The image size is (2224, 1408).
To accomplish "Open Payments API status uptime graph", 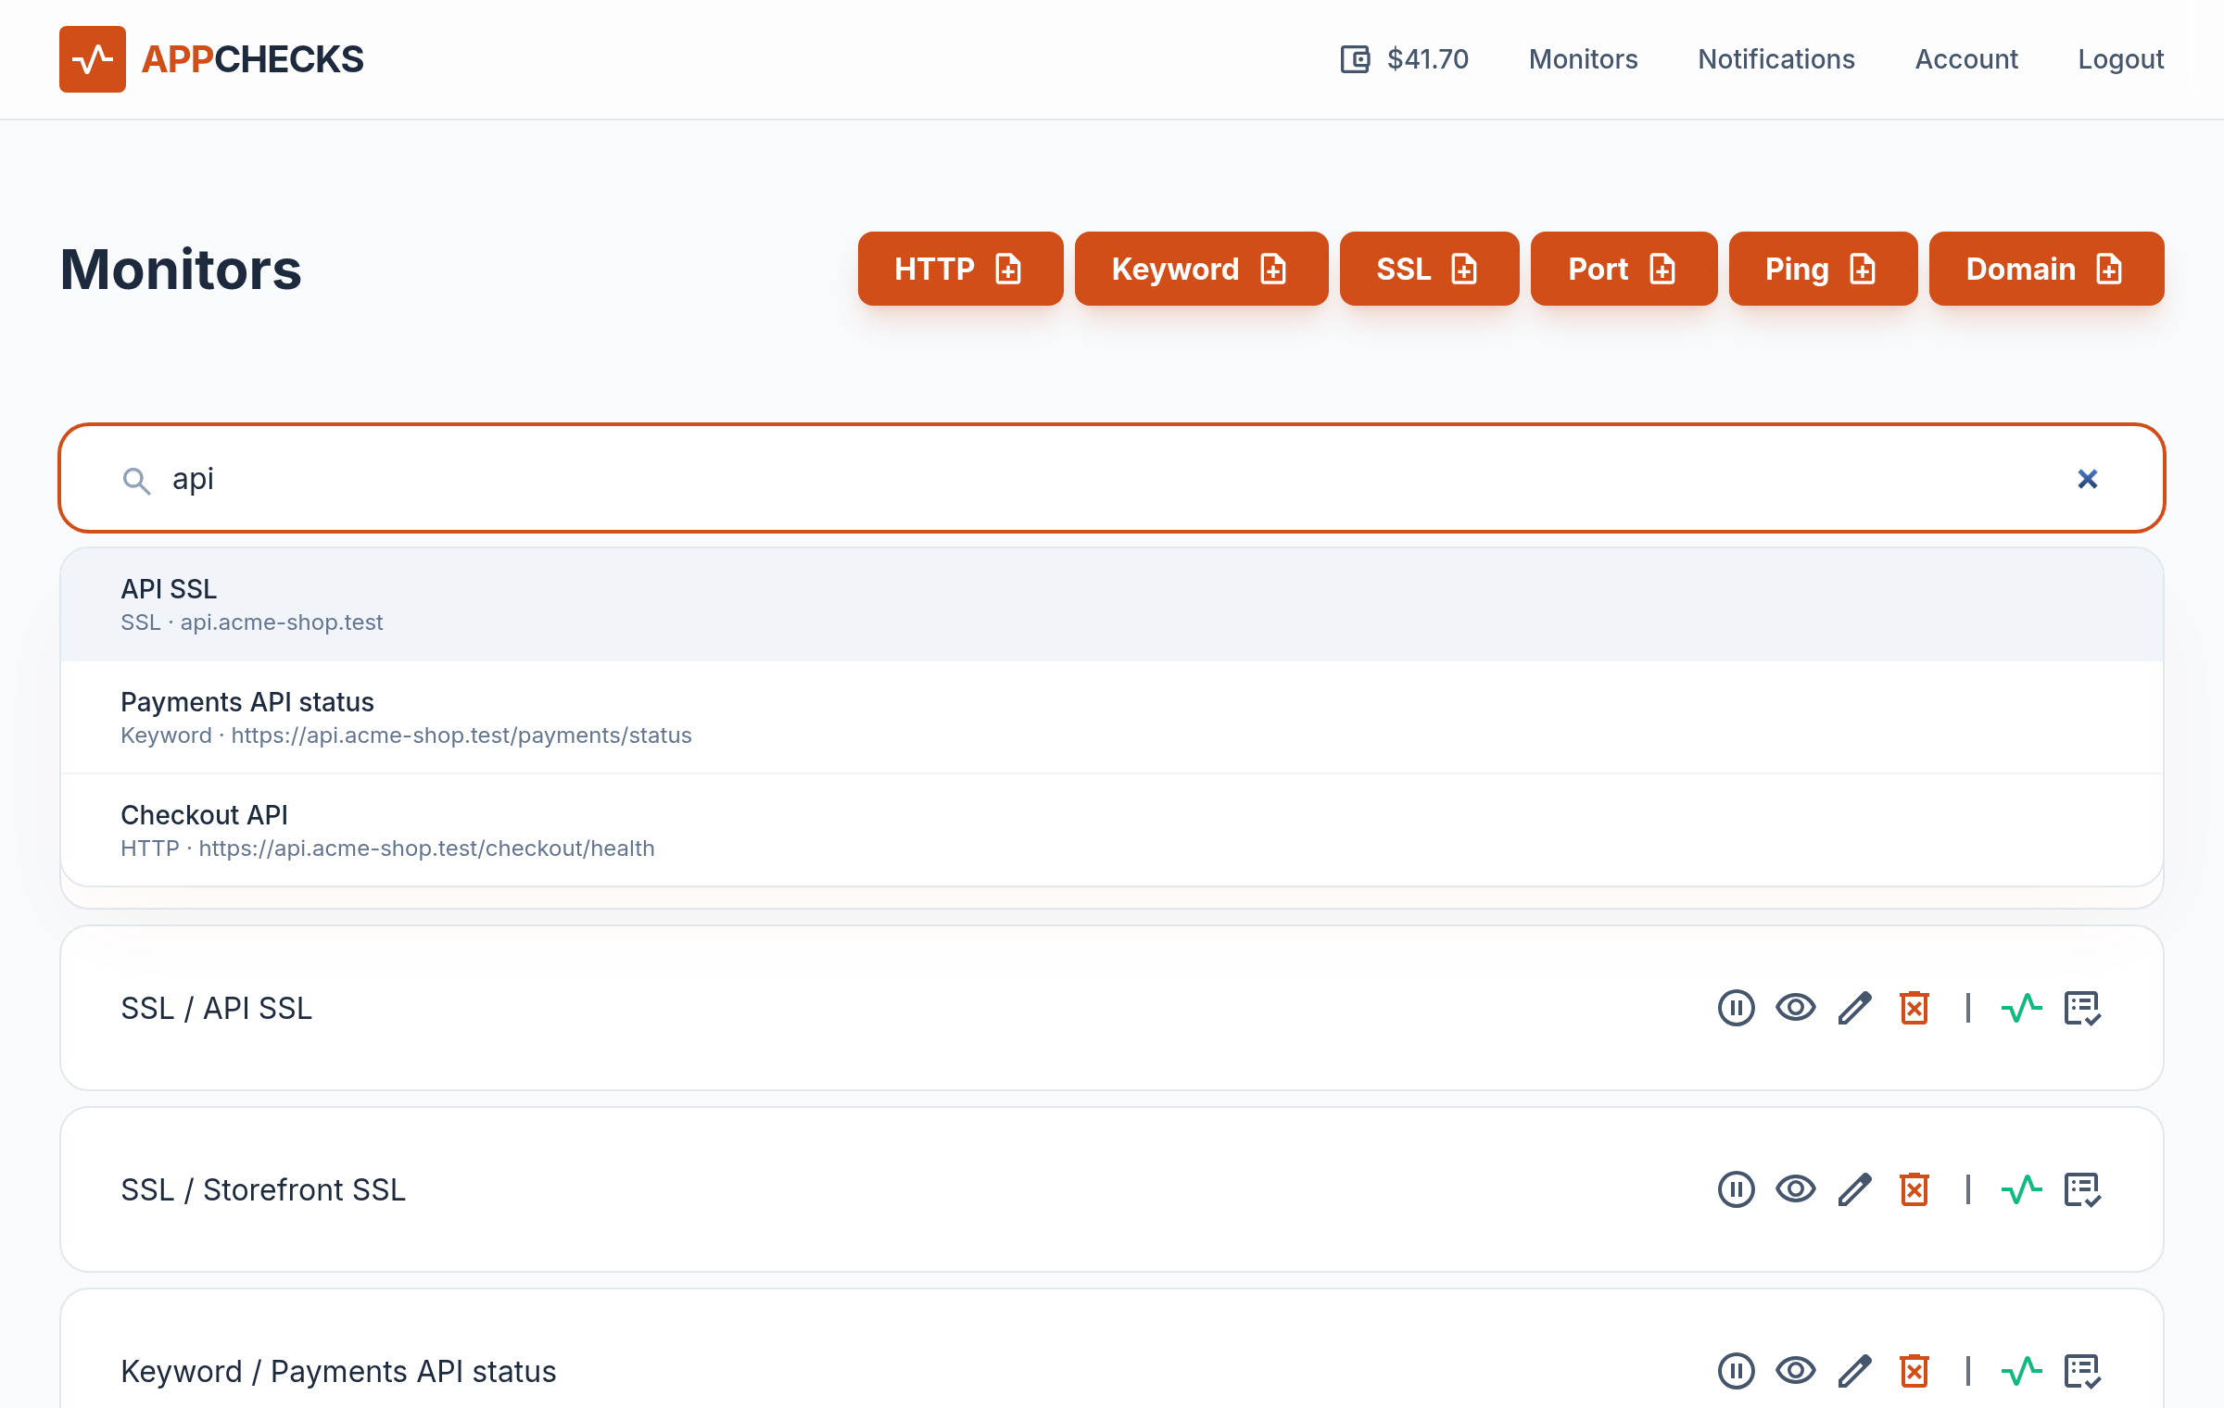I will pyautogui.click(x=2022, y=1371).
